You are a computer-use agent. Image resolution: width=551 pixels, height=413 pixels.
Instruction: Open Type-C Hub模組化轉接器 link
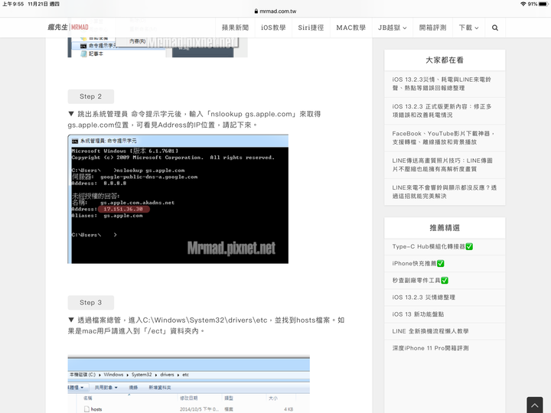pyautogui.click(x=432, y=246)
